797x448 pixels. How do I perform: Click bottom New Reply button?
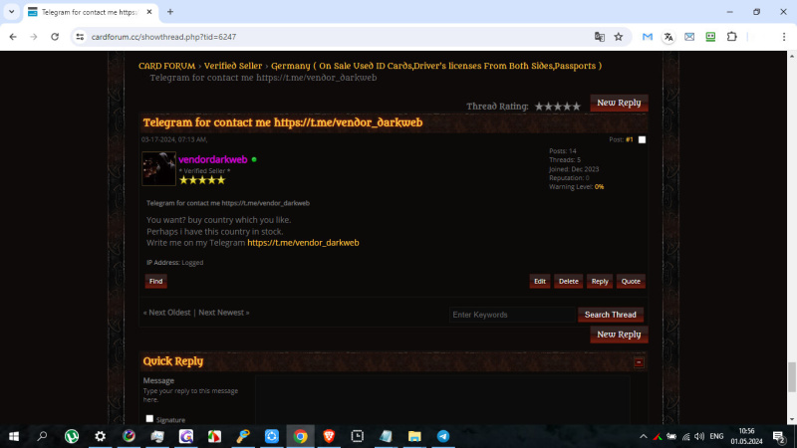click(619, 335)
